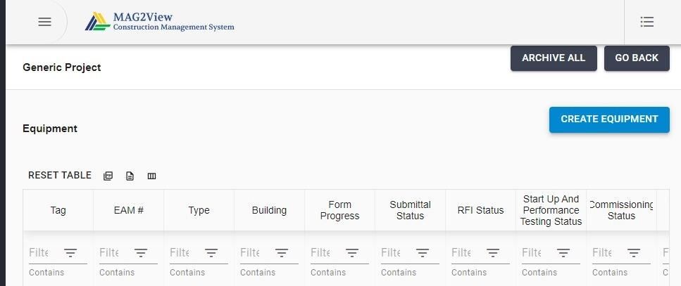Open the list menu icon at top right
The image size is (681, 286).
pyautogui.click(x=647, y=22)
